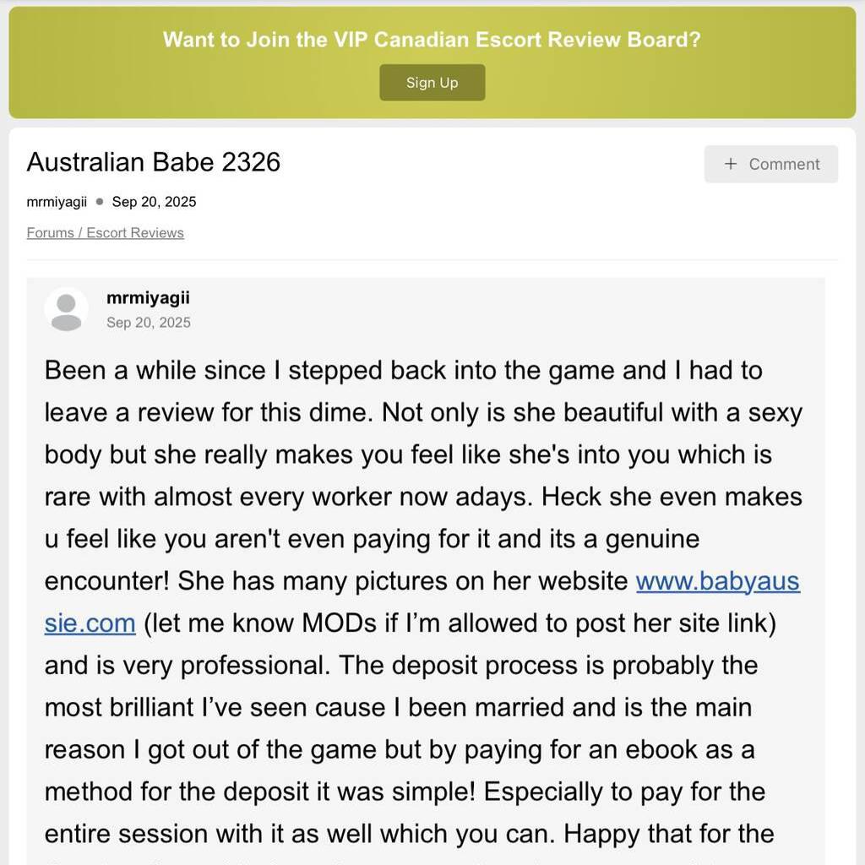The height and width of the screenshot is (865, 865).
Task: Click the VIP Canadian Escort Review Board heading
Action: [432, 40]
